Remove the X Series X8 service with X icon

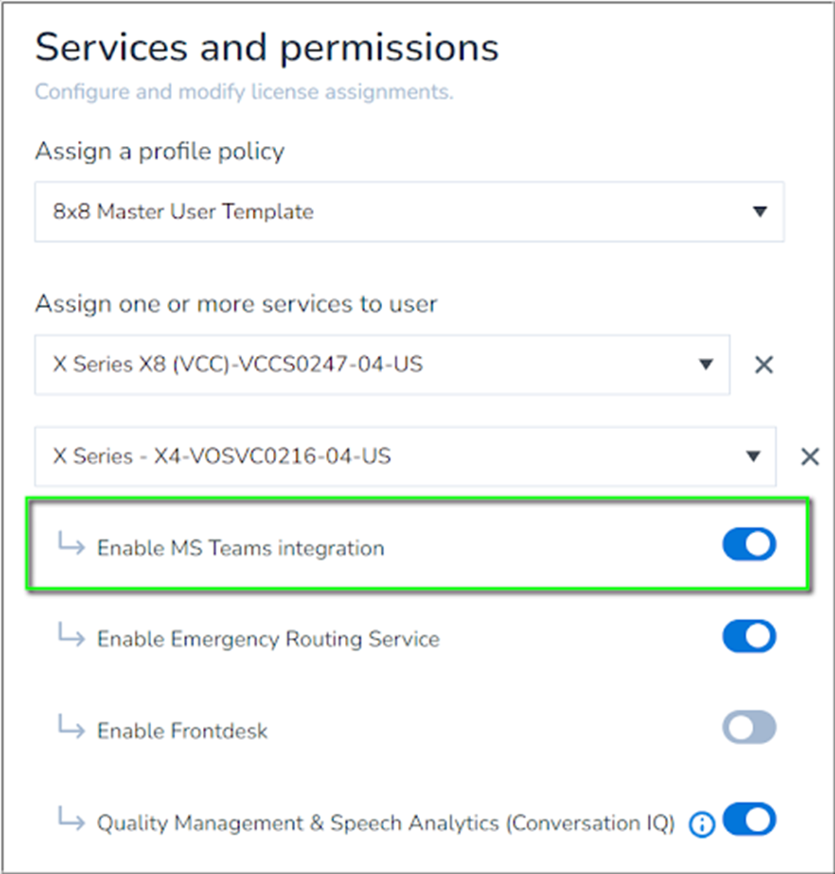(764, 365)
